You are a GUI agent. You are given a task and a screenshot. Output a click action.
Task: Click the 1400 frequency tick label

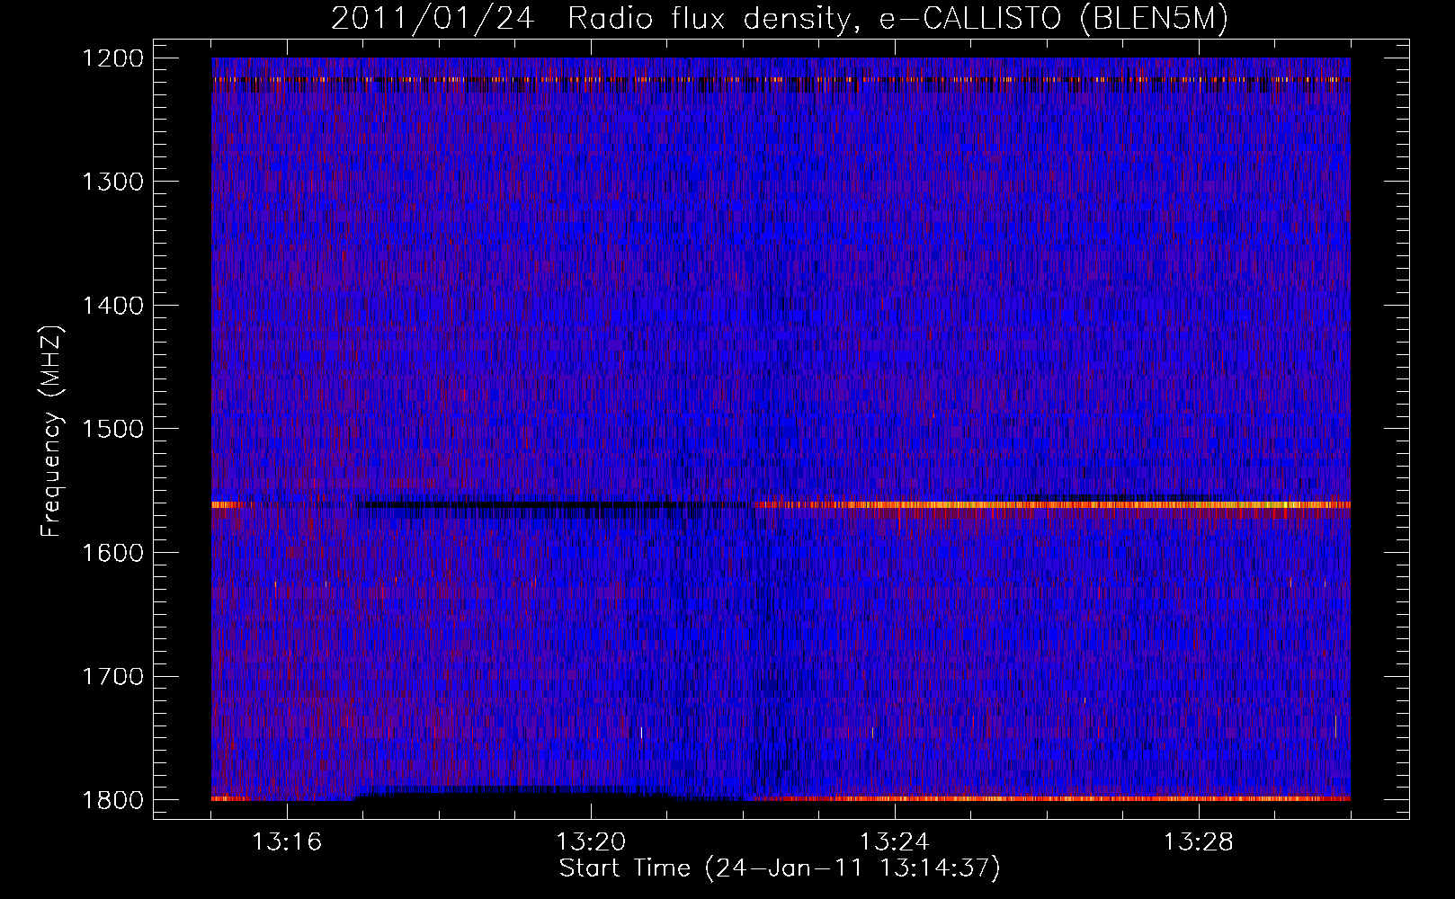(x=112, y=306)
